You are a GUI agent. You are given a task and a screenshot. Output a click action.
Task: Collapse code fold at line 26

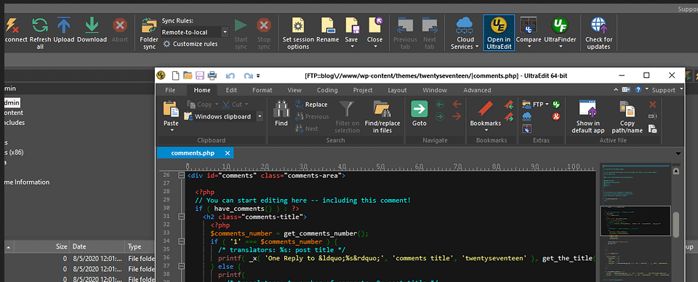[181, 176]
